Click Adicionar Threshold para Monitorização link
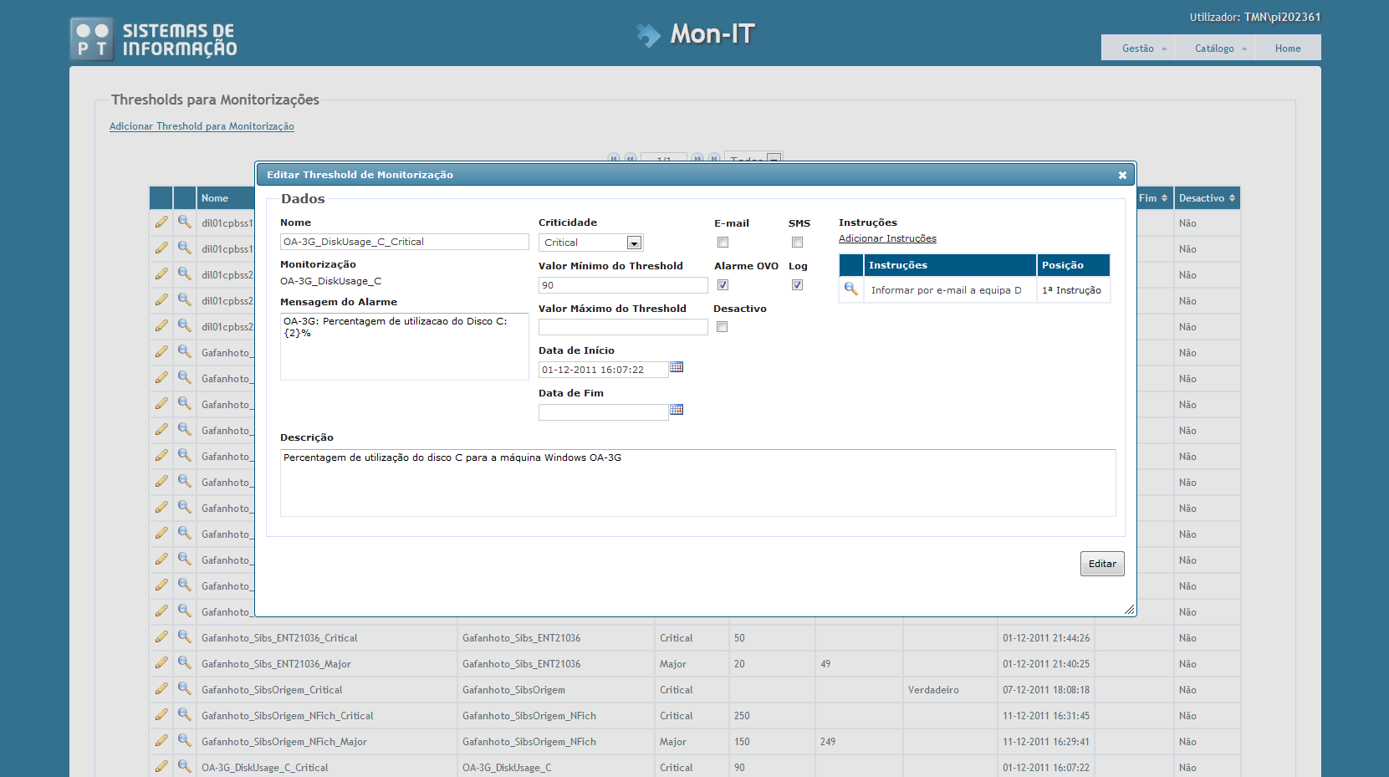Image resolution: width=1389 pixels, height=777 pixels. point(202,126)
